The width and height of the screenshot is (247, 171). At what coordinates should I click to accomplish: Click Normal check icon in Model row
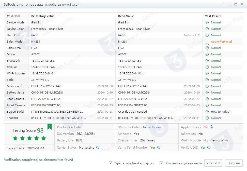coord(207,54)
